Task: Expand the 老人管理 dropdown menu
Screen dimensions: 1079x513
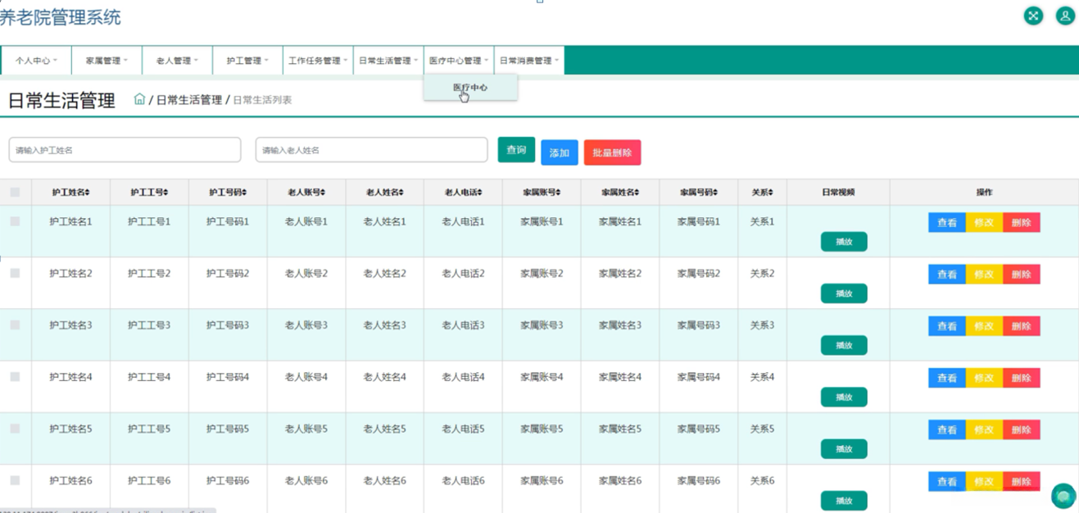Action: click(x=178, y=61)
